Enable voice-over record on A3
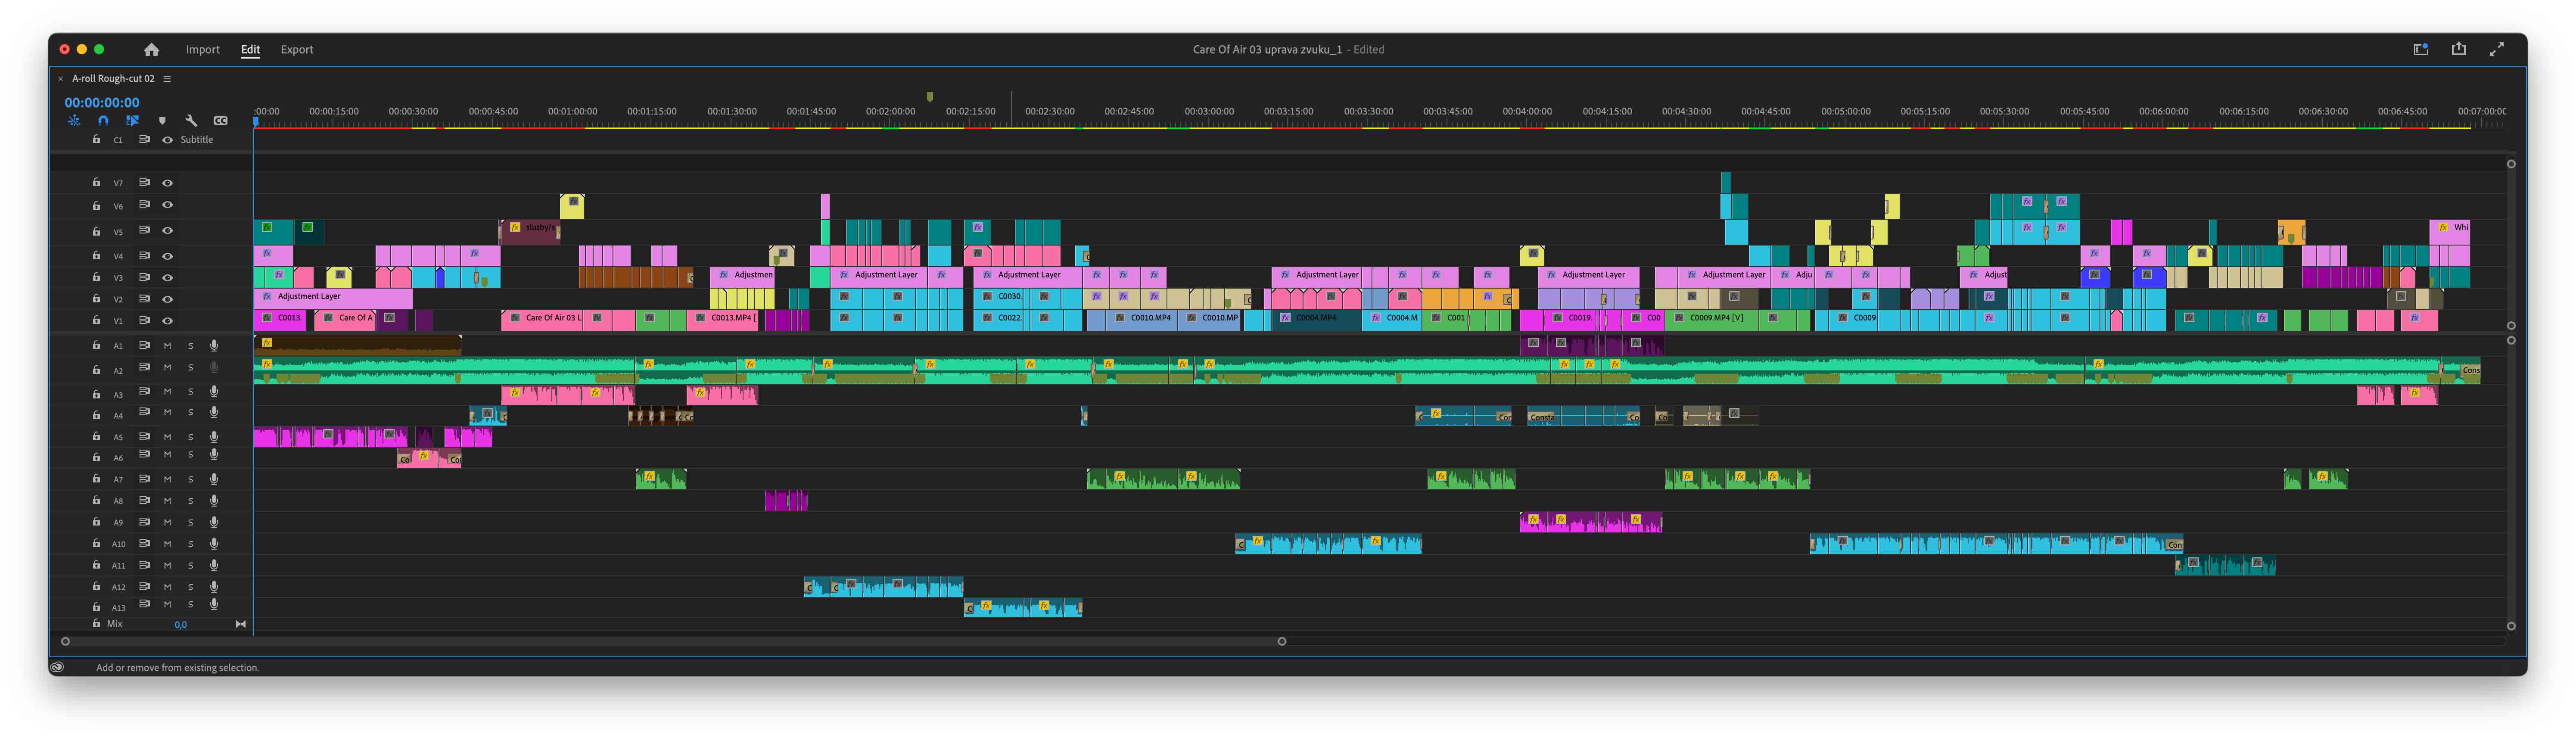The height and width of the screenshot is (740, 2576). click(214, 391)
